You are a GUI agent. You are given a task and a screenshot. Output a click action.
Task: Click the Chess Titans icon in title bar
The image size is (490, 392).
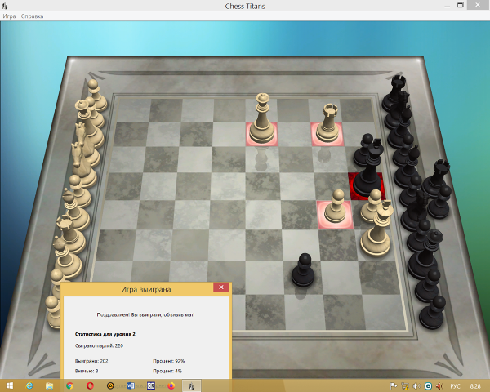point(7,5)
